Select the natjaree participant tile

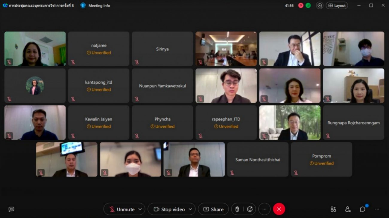[x=99, y=49]
